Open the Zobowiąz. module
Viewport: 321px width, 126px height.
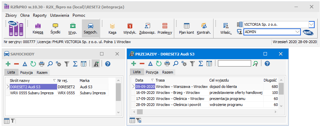147,28
